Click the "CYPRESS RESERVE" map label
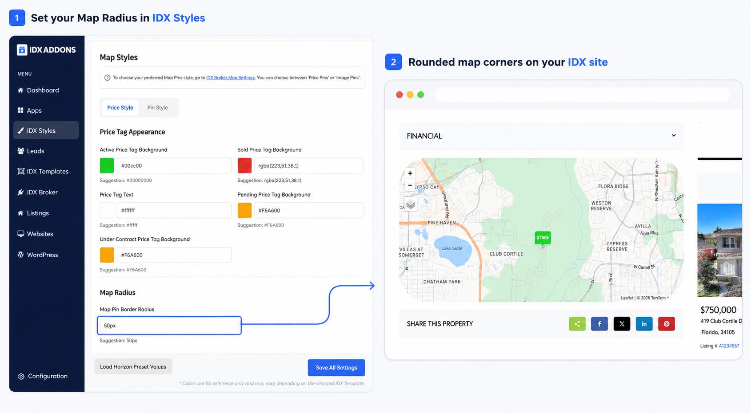The image size is (751, 413). click(x=617, y=246)
